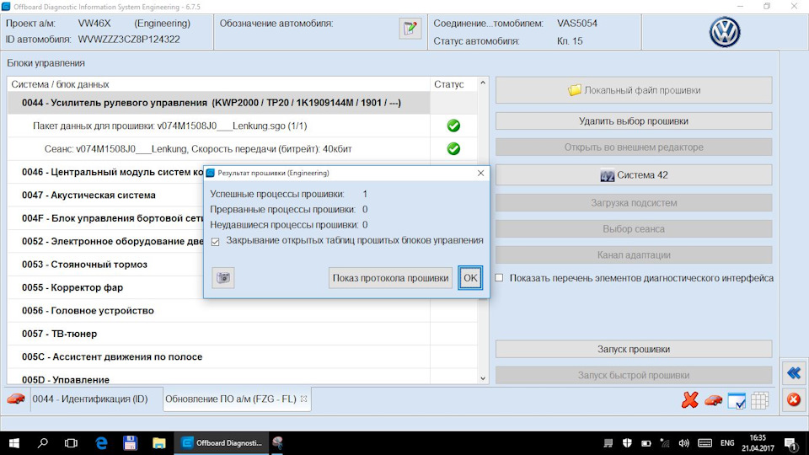The width and height of the screenshot is (809, 455).
Task: Open the Windows Start menu
Action: (x=14, y=443)
